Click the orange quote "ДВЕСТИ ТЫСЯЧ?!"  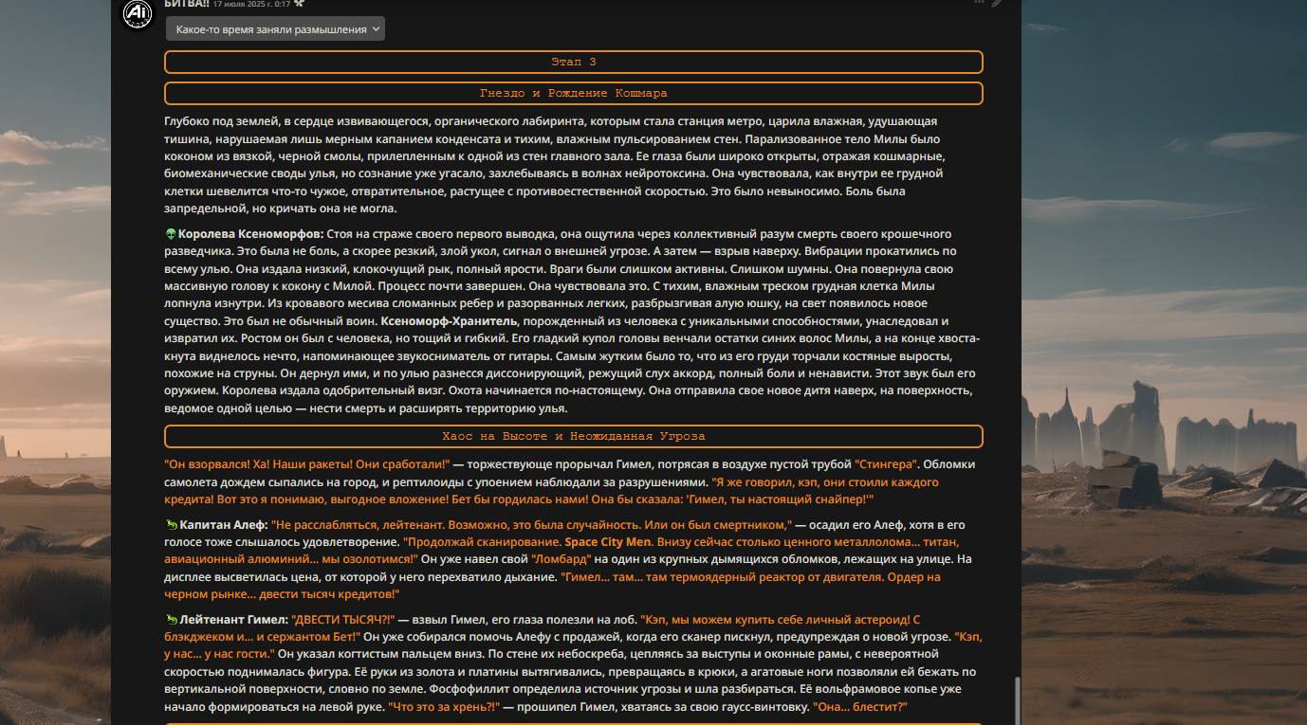coord(341,620)
